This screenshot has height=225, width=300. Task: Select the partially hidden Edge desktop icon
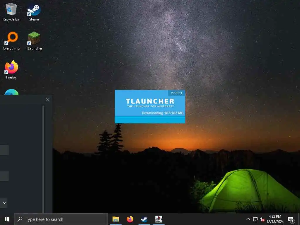coord(11,92)
